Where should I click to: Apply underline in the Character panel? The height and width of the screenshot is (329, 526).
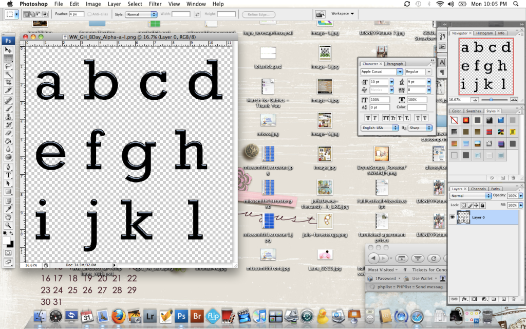click(x=417, y=118)
